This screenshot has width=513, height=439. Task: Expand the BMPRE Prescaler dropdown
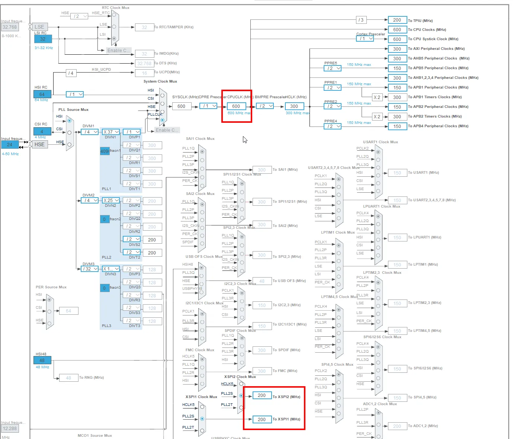pos(265,106)
